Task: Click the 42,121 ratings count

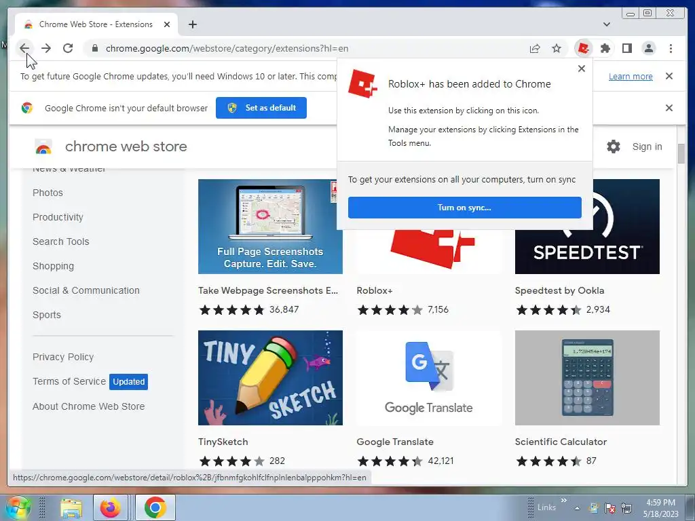Action: pos(440,461)
